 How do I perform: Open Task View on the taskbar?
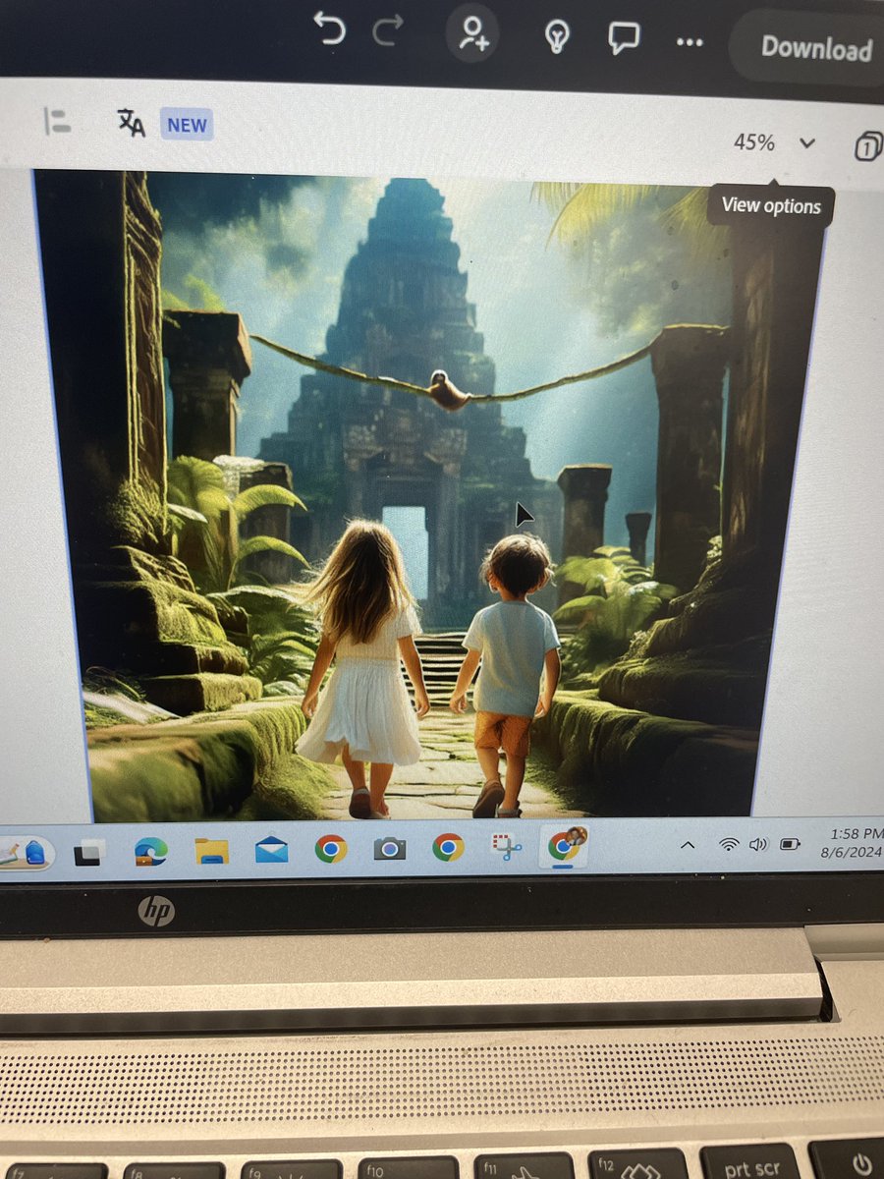pos(89,853)
